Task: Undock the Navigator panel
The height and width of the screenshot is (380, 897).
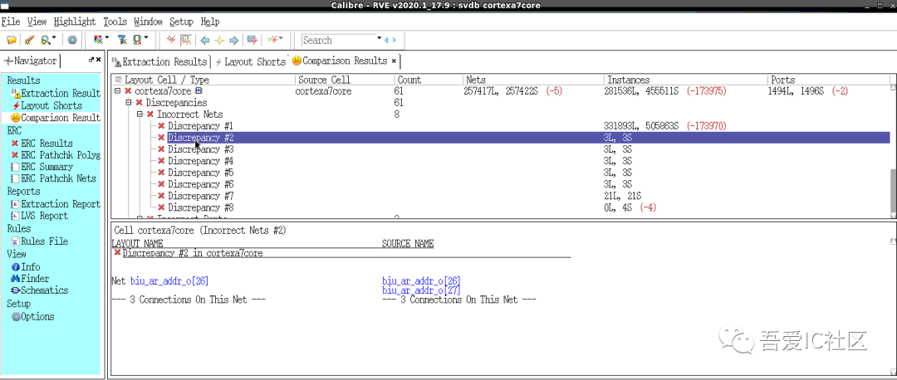Action: click(x=91, y=60)
